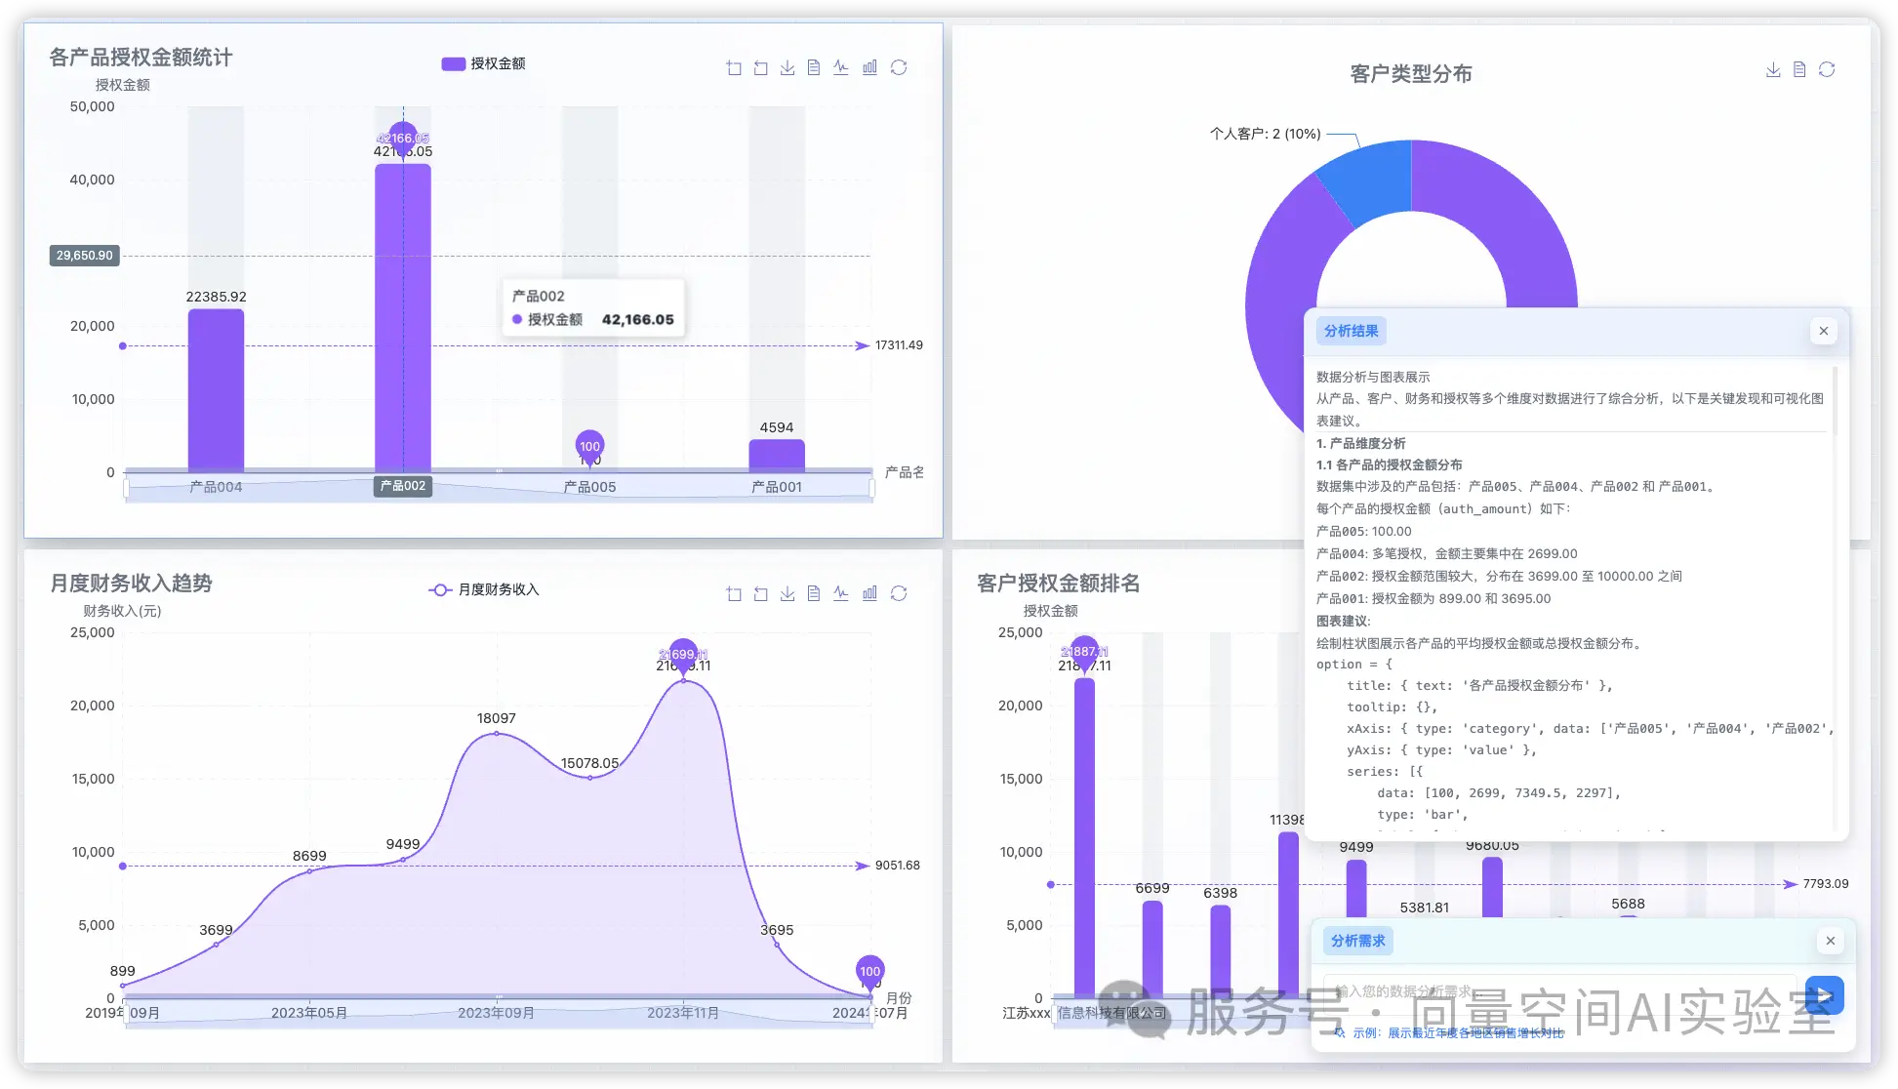Select the 分析结果 header tab
1898x1089 pixels.
tap(1351, 331)
